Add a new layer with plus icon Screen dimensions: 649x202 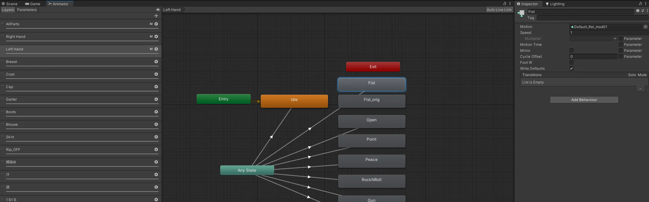pyautogui.click(x=156, y=16)
